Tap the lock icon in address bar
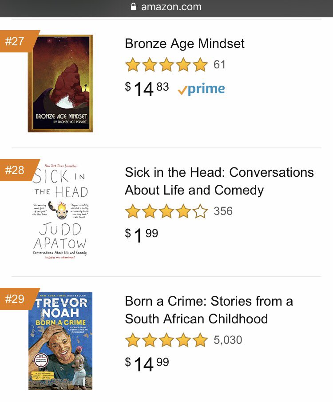The image size is (333, 402). click(x=133, y=7)
